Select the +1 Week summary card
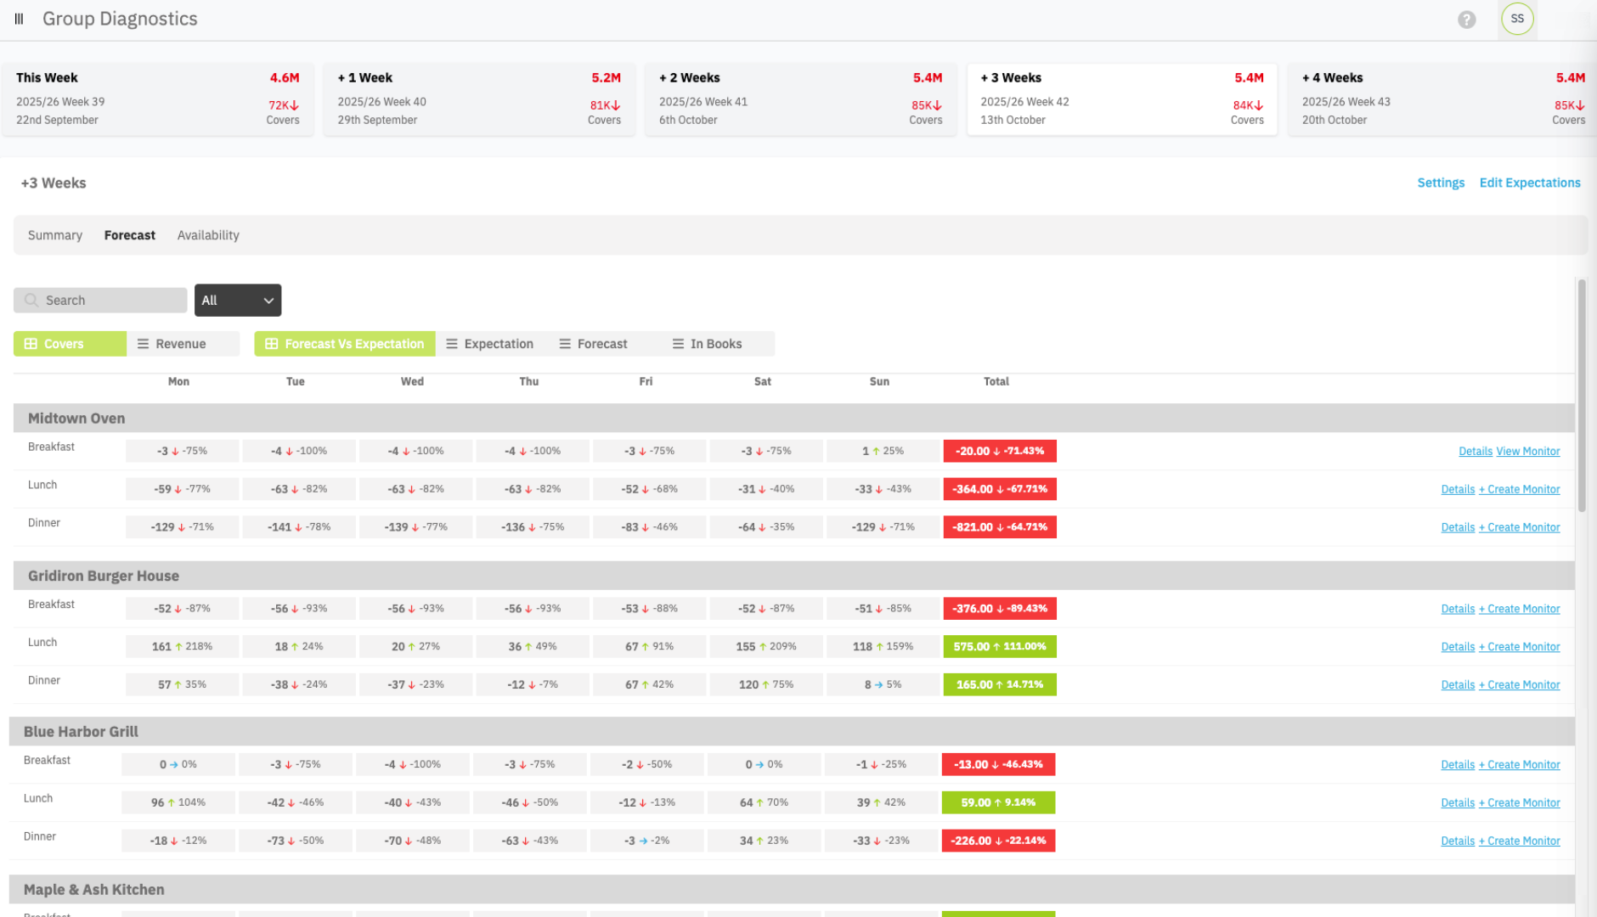This screenshot has height=917, width=1597. click(x=479, y=98)
